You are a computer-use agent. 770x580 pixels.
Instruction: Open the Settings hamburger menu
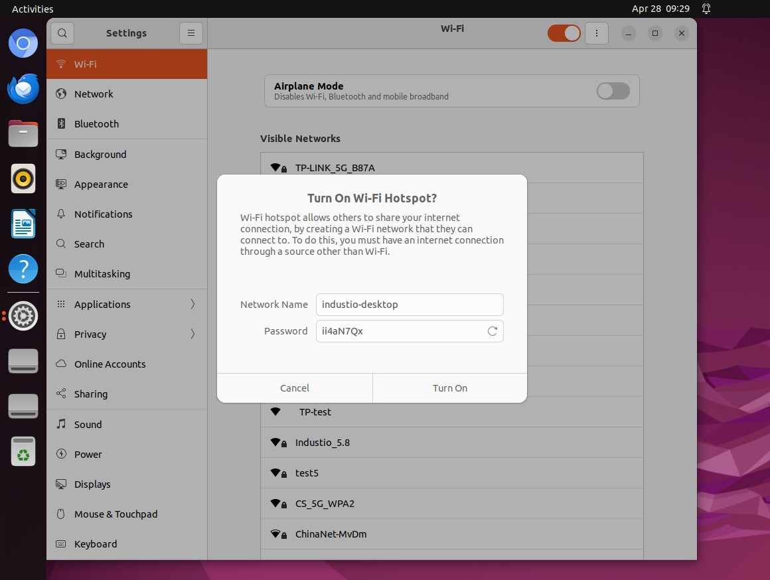[191, 33]
